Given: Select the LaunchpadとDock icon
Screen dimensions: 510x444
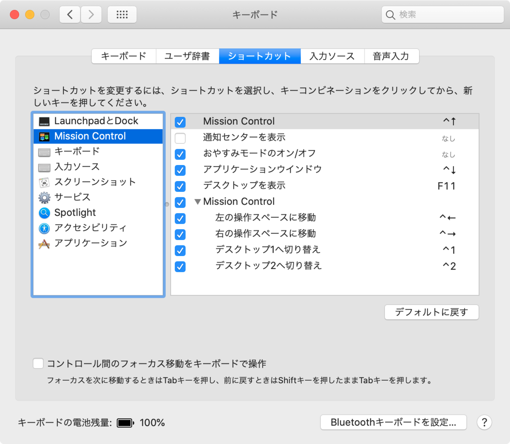Looking at the screenshot, I should click(44, 121).
